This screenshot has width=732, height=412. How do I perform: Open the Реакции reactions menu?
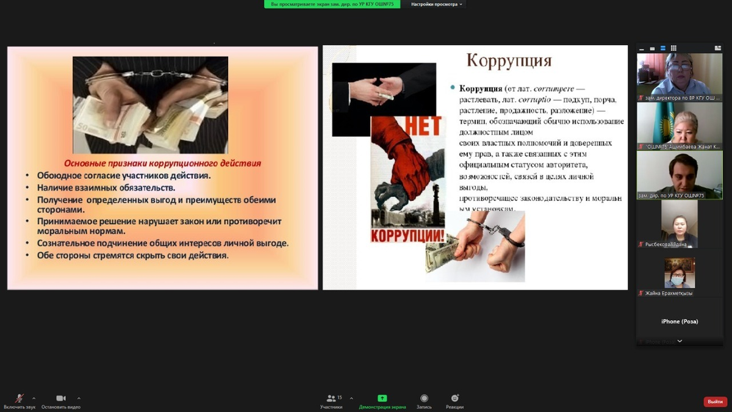454,399
